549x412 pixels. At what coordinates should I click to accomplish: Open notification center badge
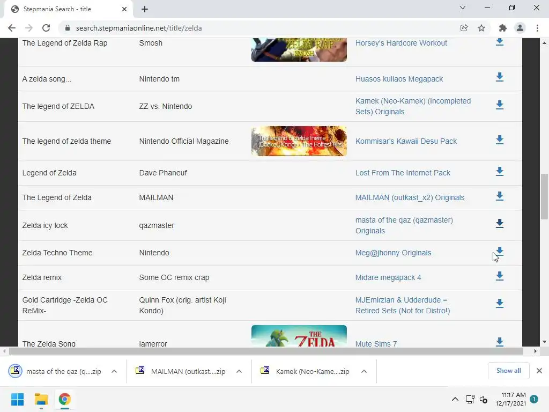tap(534, 399)
